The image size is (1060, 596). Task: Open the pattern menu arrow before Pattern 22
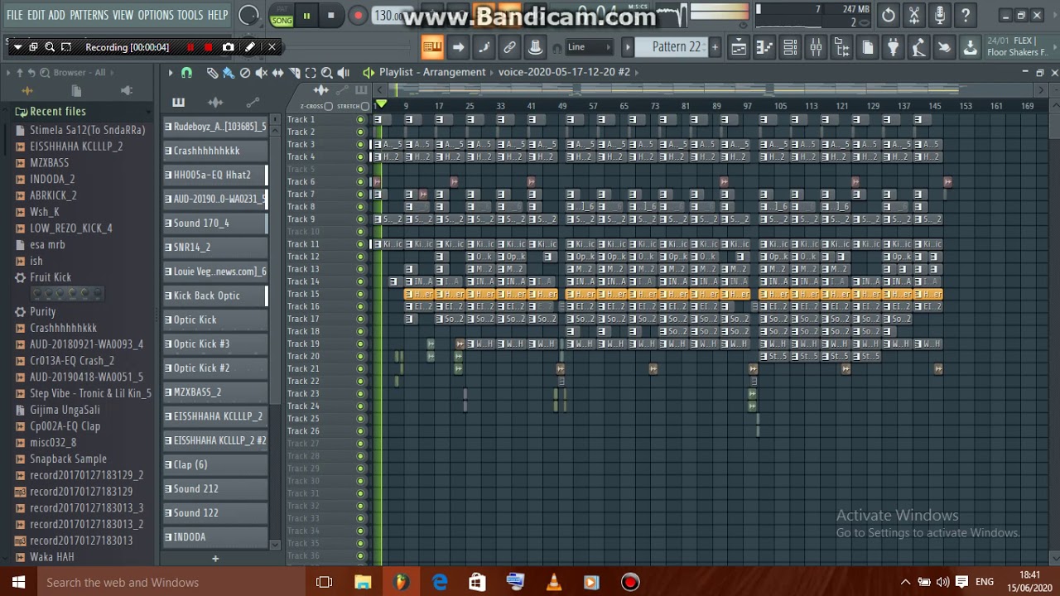pos(628,47)
